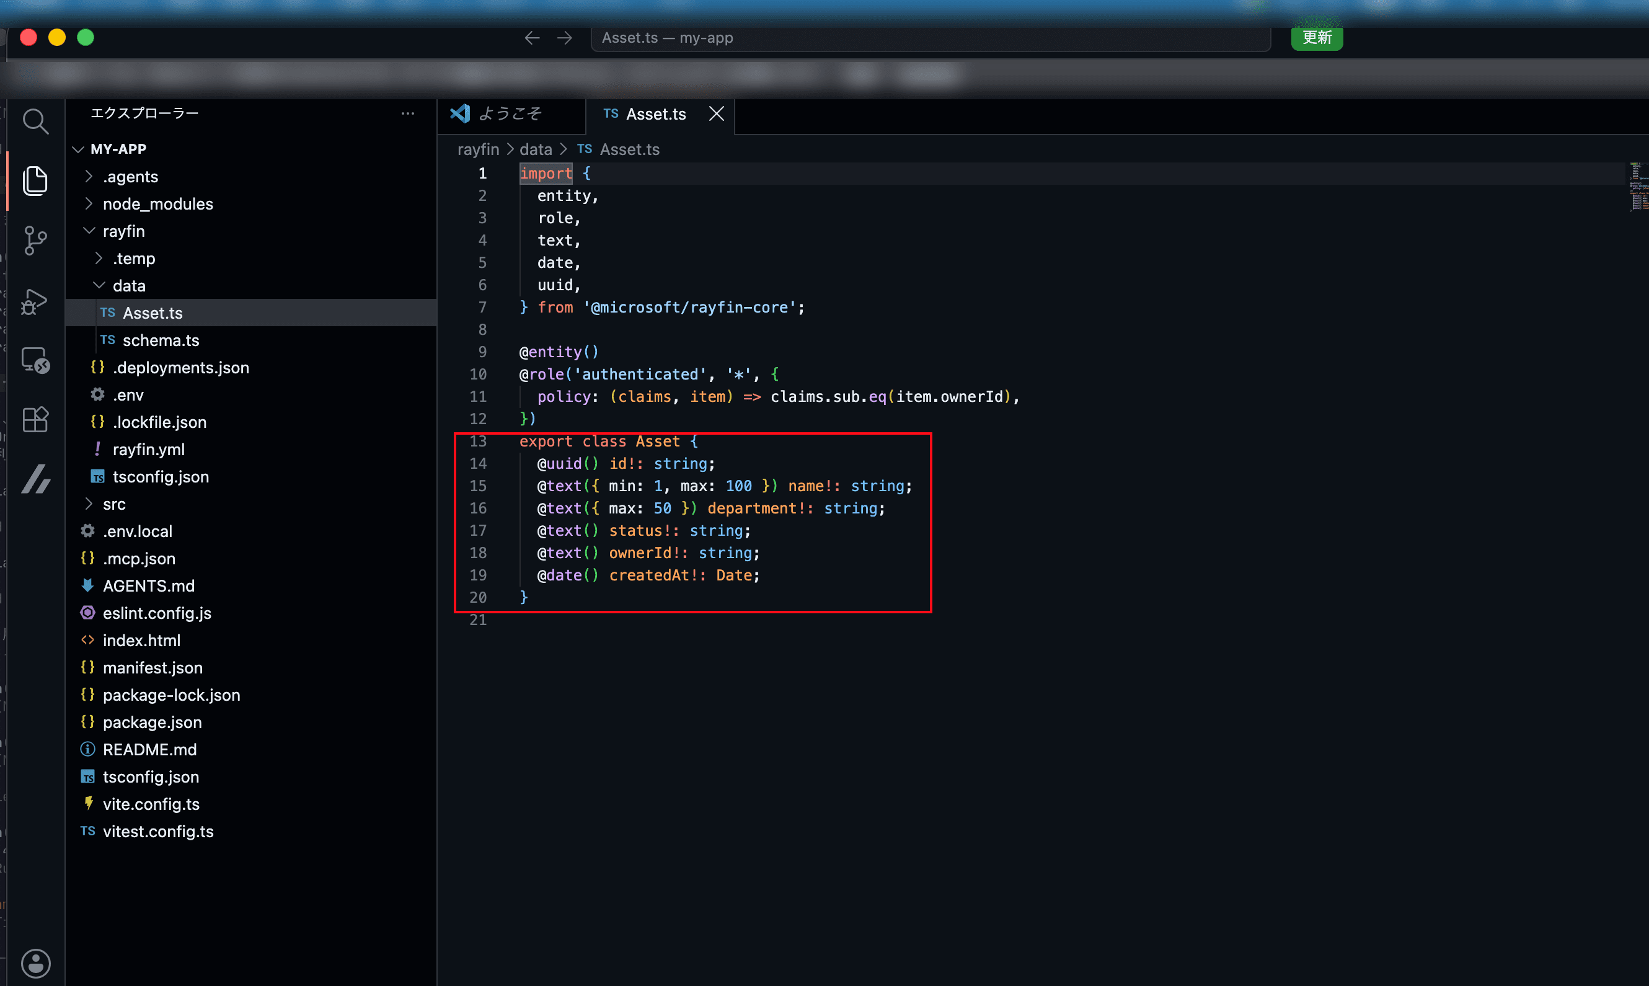The image size is (1649, 986).
Task: Click the Asset.ts command center field
Action: pyautogui.click(x=930, y=38)
